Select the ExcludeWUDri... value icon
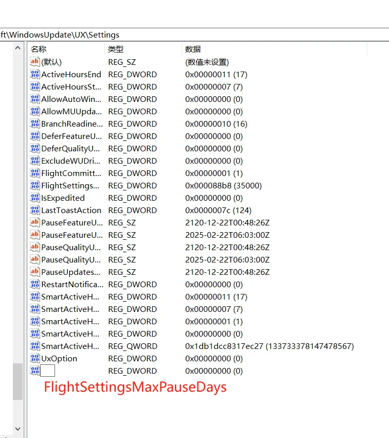389x438 pixels. [x=34, y=161]
